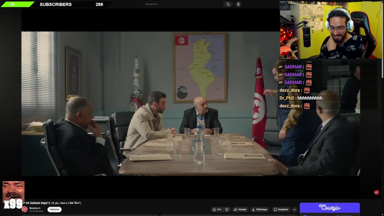Click the 269 subscriber count

pyautogui.click(x=99, y=4)
